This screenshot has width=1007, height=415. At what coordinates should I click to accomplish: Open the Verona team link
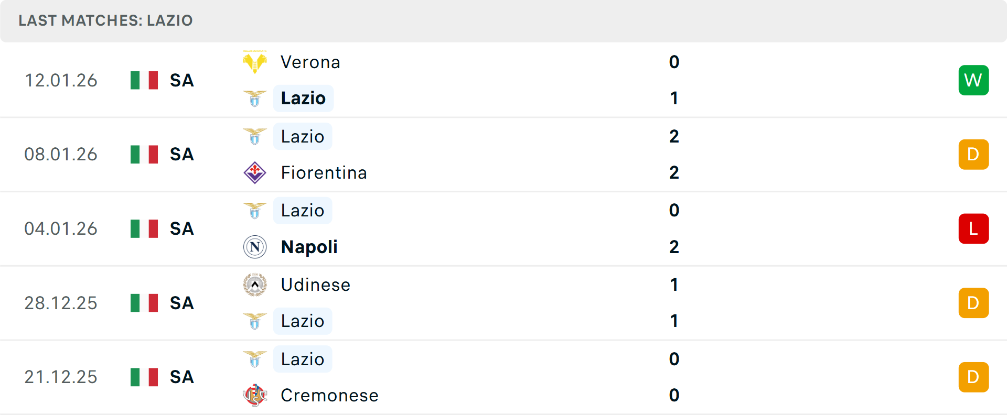[x=310, y=62]
